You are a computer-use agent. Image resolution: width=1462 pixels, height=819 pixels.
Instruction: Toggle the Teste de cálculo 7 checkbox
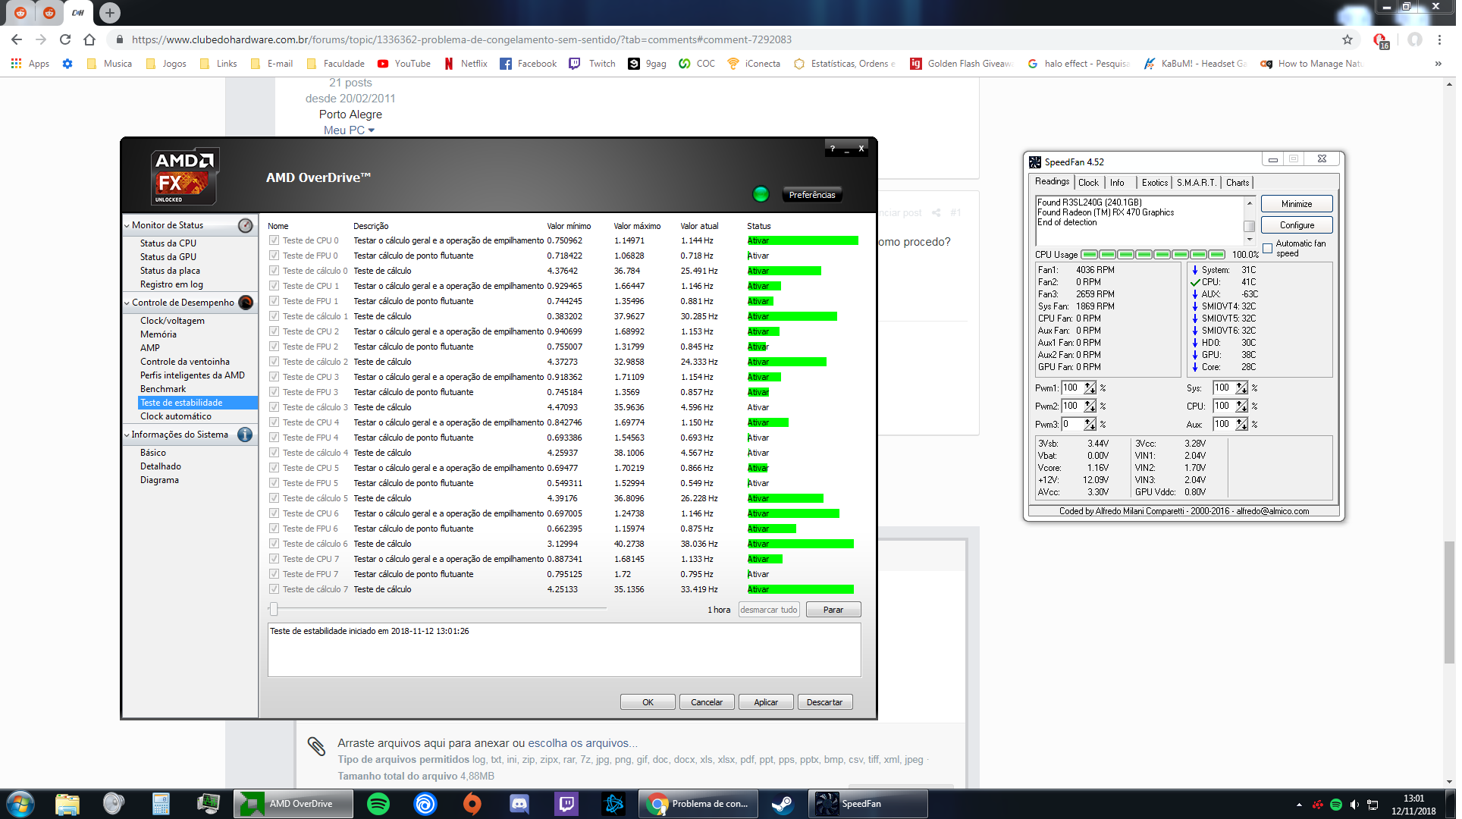click(274, 589)
